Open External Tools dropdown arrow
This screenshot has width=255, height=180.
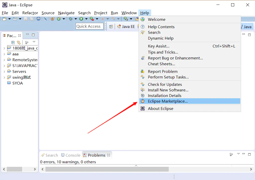[97, 19]
